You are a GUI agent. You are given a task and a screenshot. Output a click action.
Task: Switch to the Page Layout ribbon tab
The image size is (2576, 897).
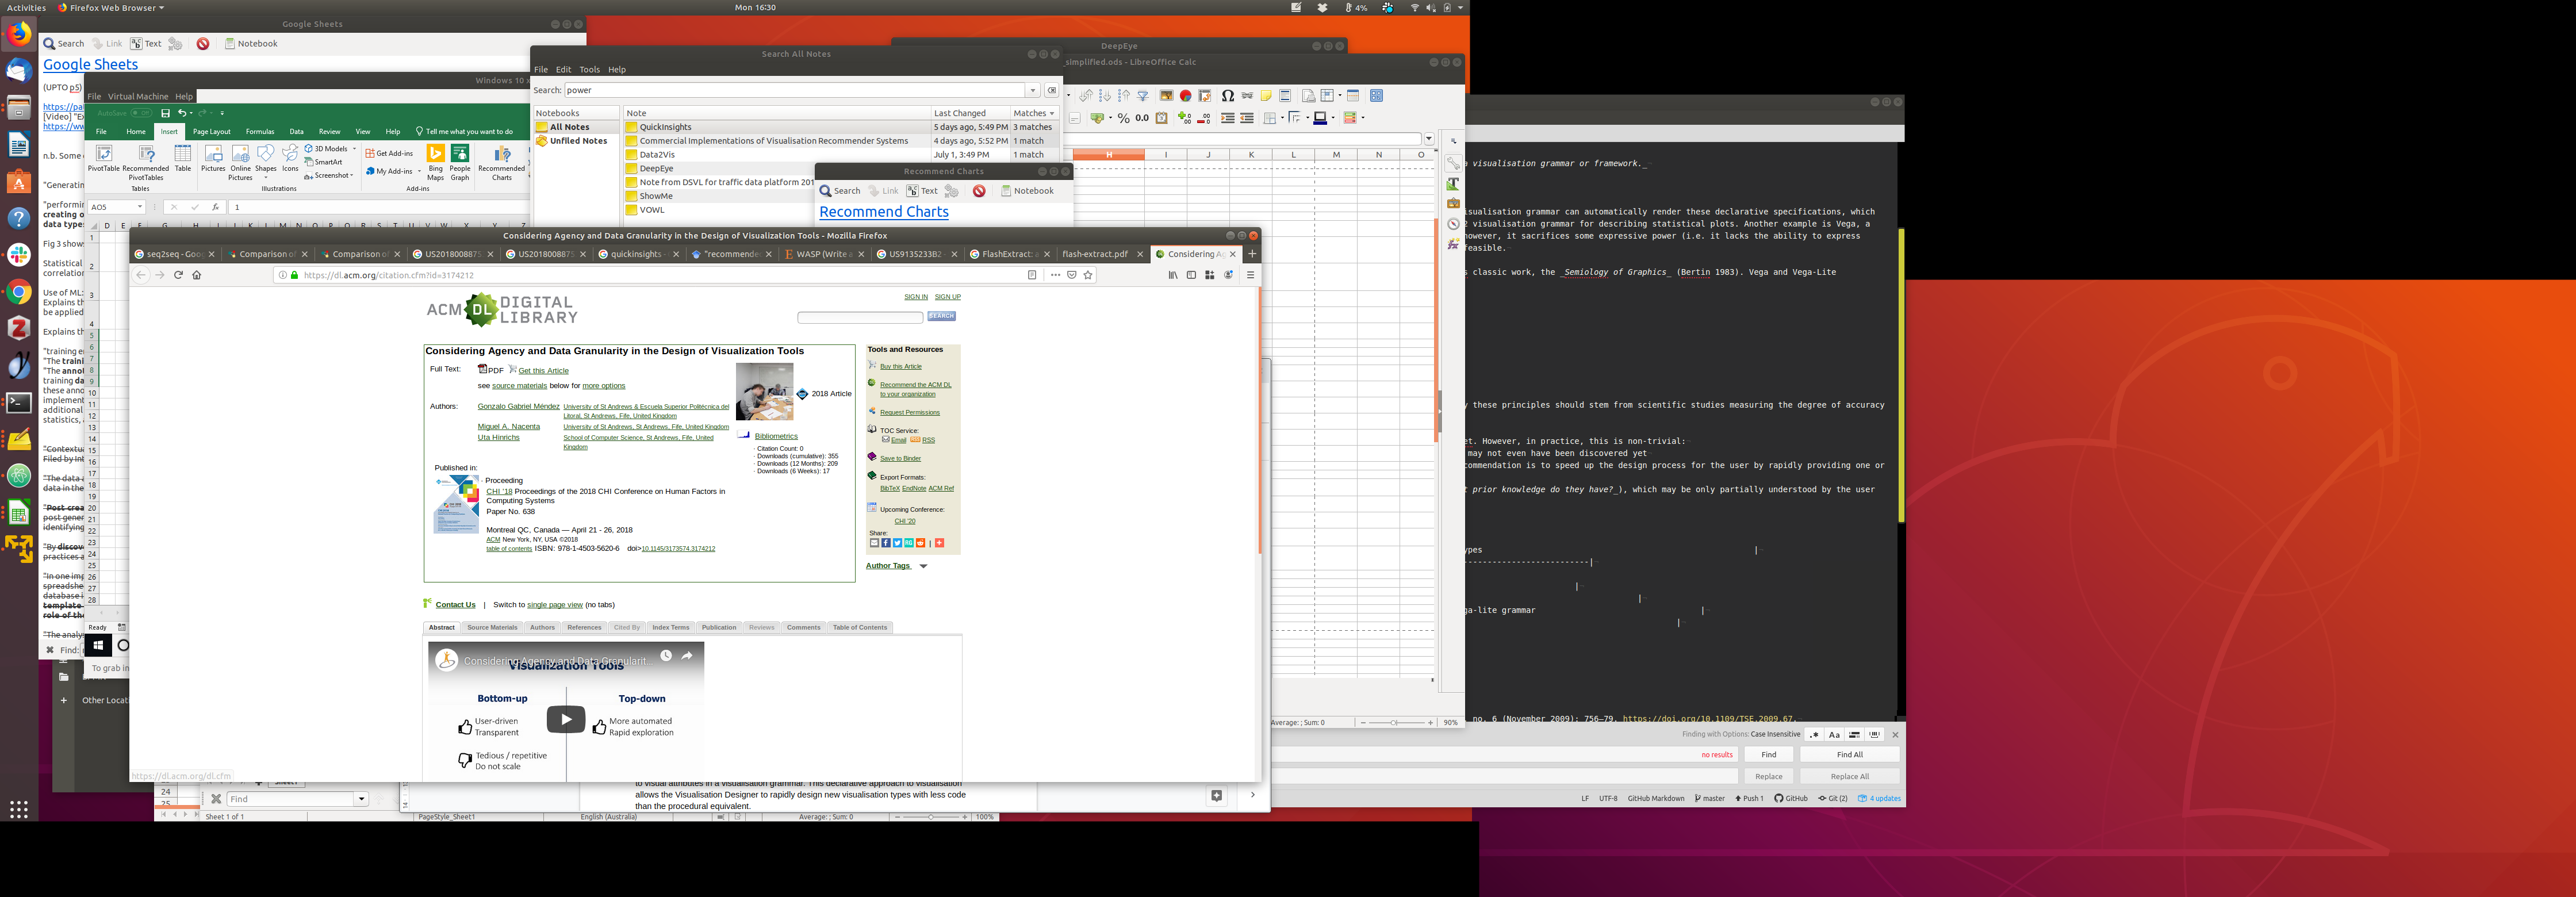[x=211, y=132]
